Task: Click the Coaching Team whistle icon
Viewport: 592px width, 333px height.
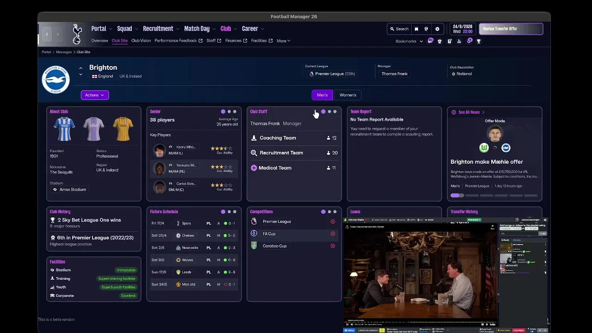Action: pyautogui.click(x=254, y=138)
